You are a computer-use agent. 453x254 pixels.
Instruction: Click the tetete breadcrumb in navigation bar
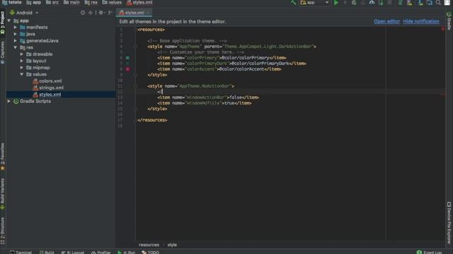pyautogui.click(x=12, y=3)
